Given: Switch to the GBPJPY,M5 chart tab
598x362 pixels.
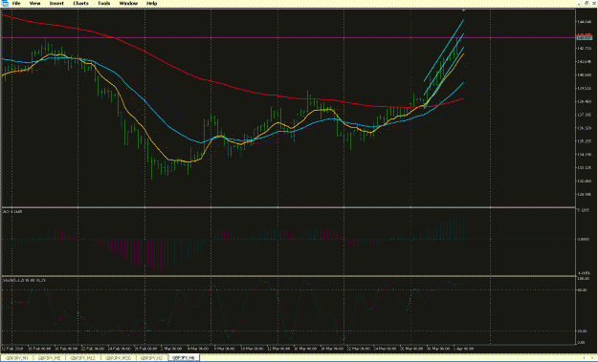Looking at the screenshot, I should 49,358.
